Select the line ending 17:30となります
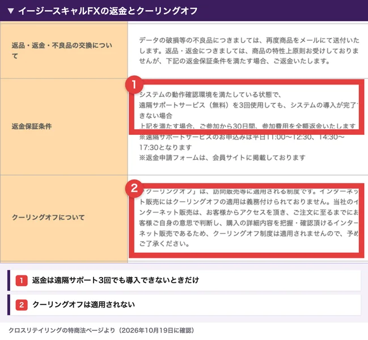Viewport: 368px width, 340px height. pyautogui.click(x=166, y=147)
